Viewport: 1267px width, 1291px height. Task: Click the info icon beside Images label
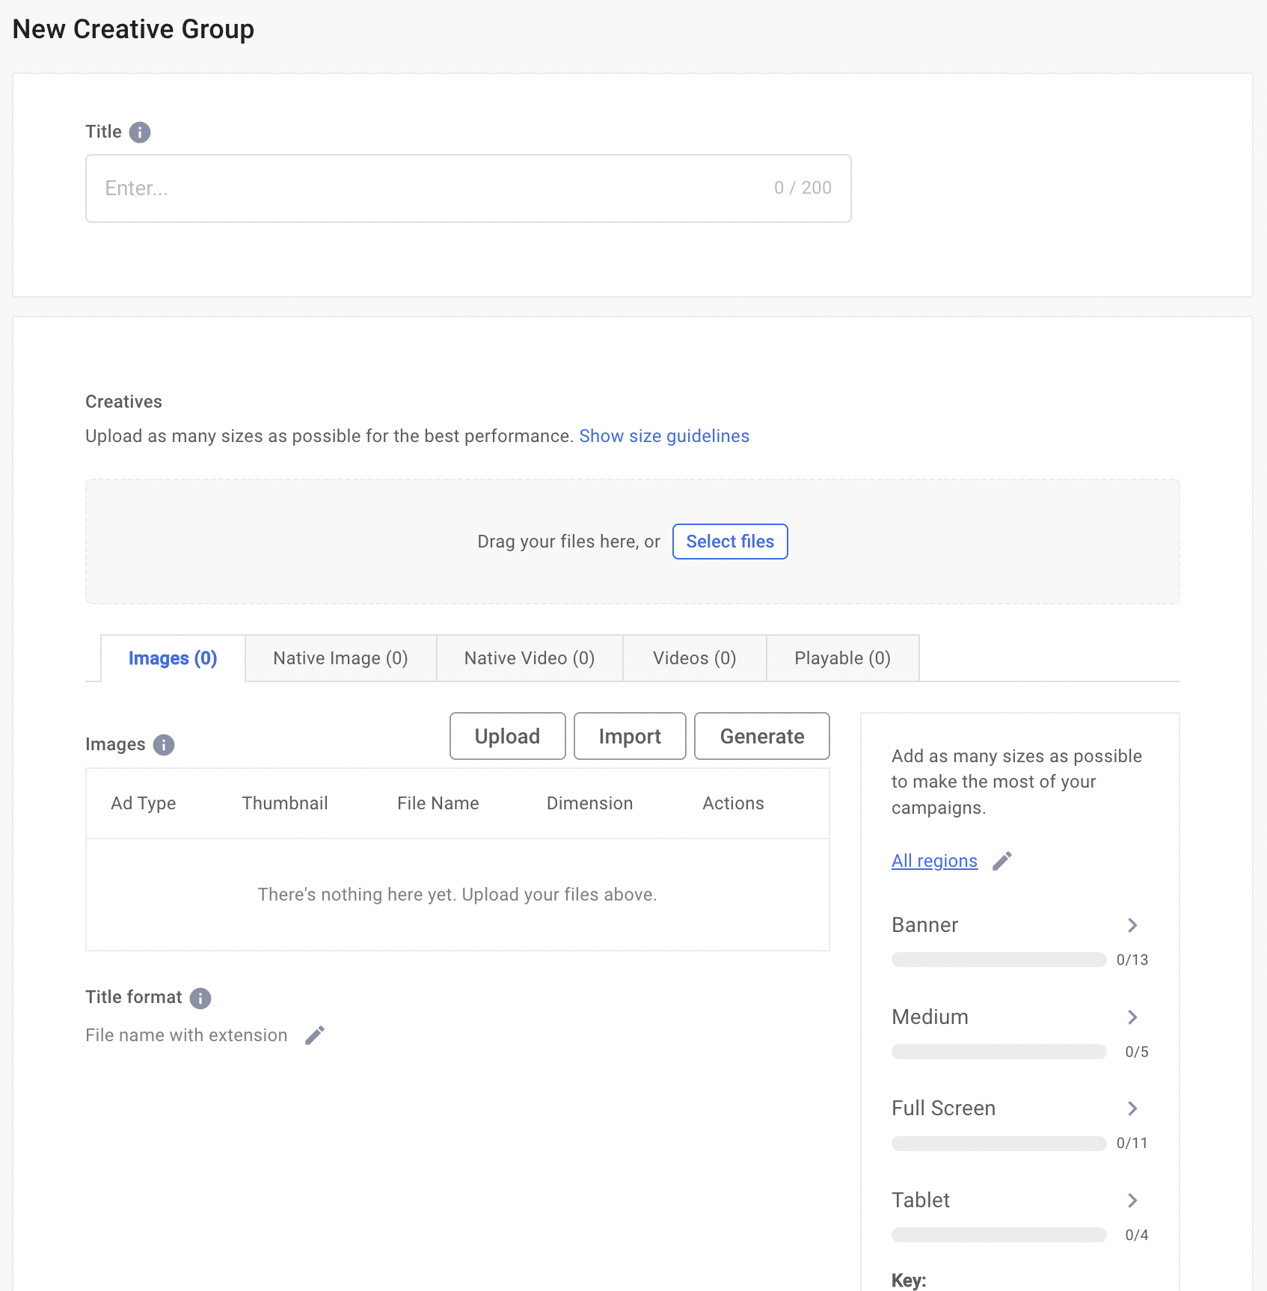tap(164, 745)
